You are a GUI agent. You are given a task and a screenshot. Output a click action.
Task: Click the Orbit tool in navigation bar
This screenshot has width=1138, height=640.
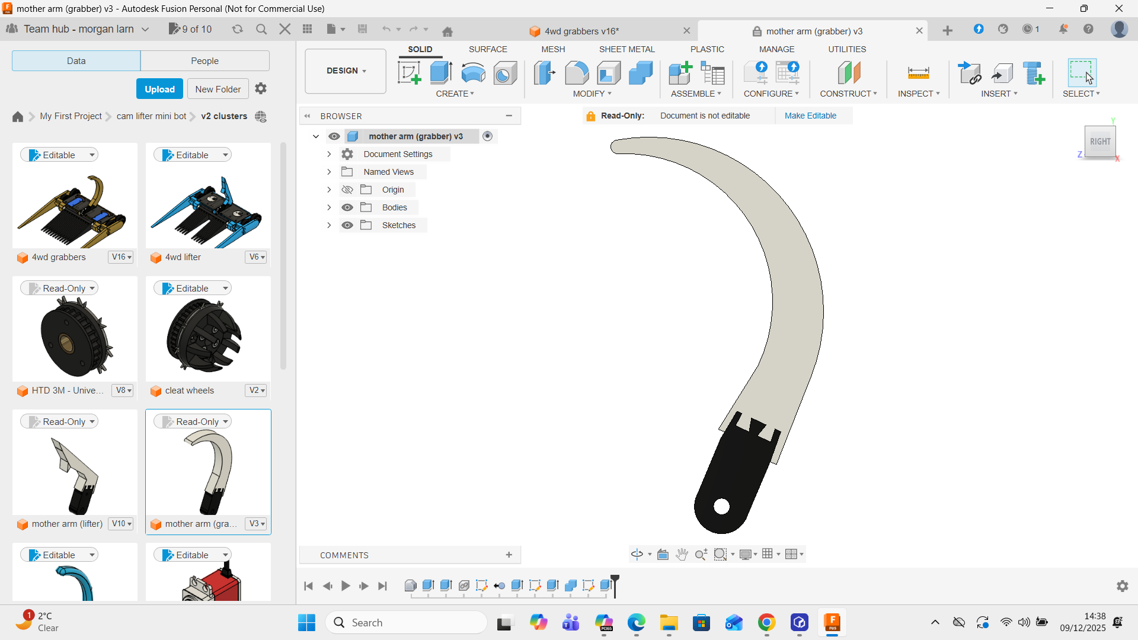[637, 554]
